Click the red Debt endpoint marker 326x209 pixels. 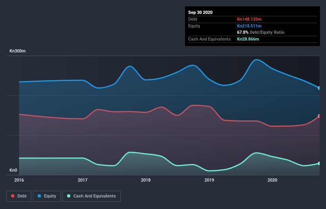319,116
